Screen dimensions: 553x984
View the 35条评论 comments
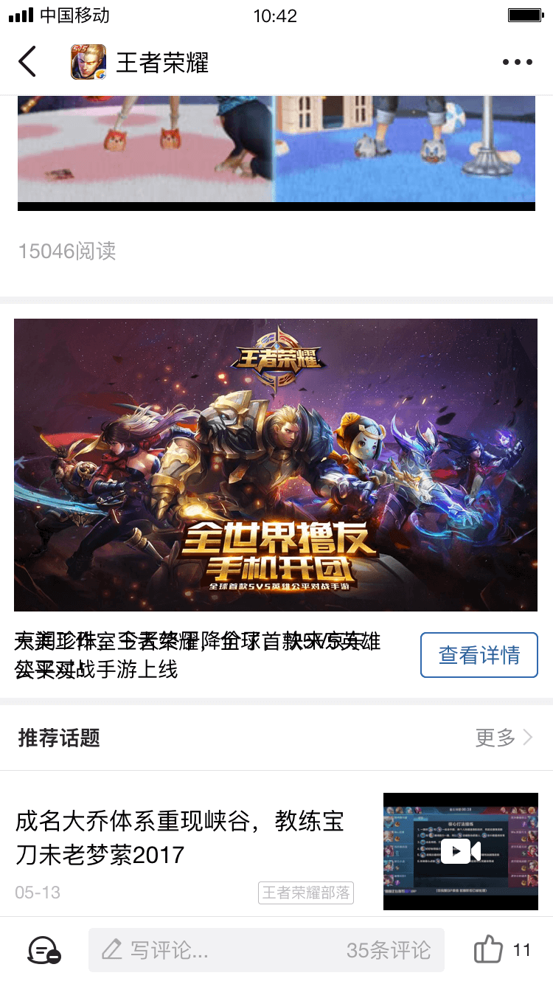point(389,950)
